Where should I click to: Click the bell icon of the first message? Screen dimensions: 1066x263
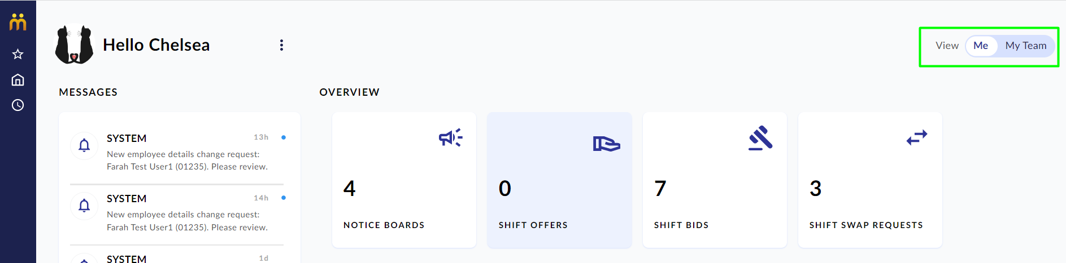(x=84, y=145)
